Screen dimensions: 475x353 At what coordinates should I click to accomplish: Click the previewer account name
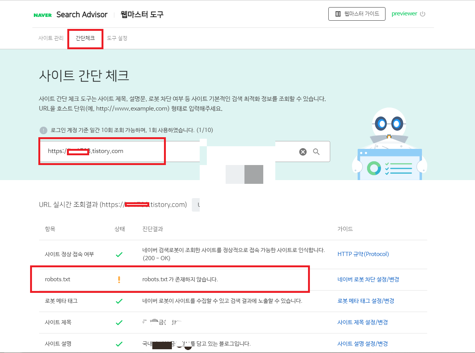[404, 14]
